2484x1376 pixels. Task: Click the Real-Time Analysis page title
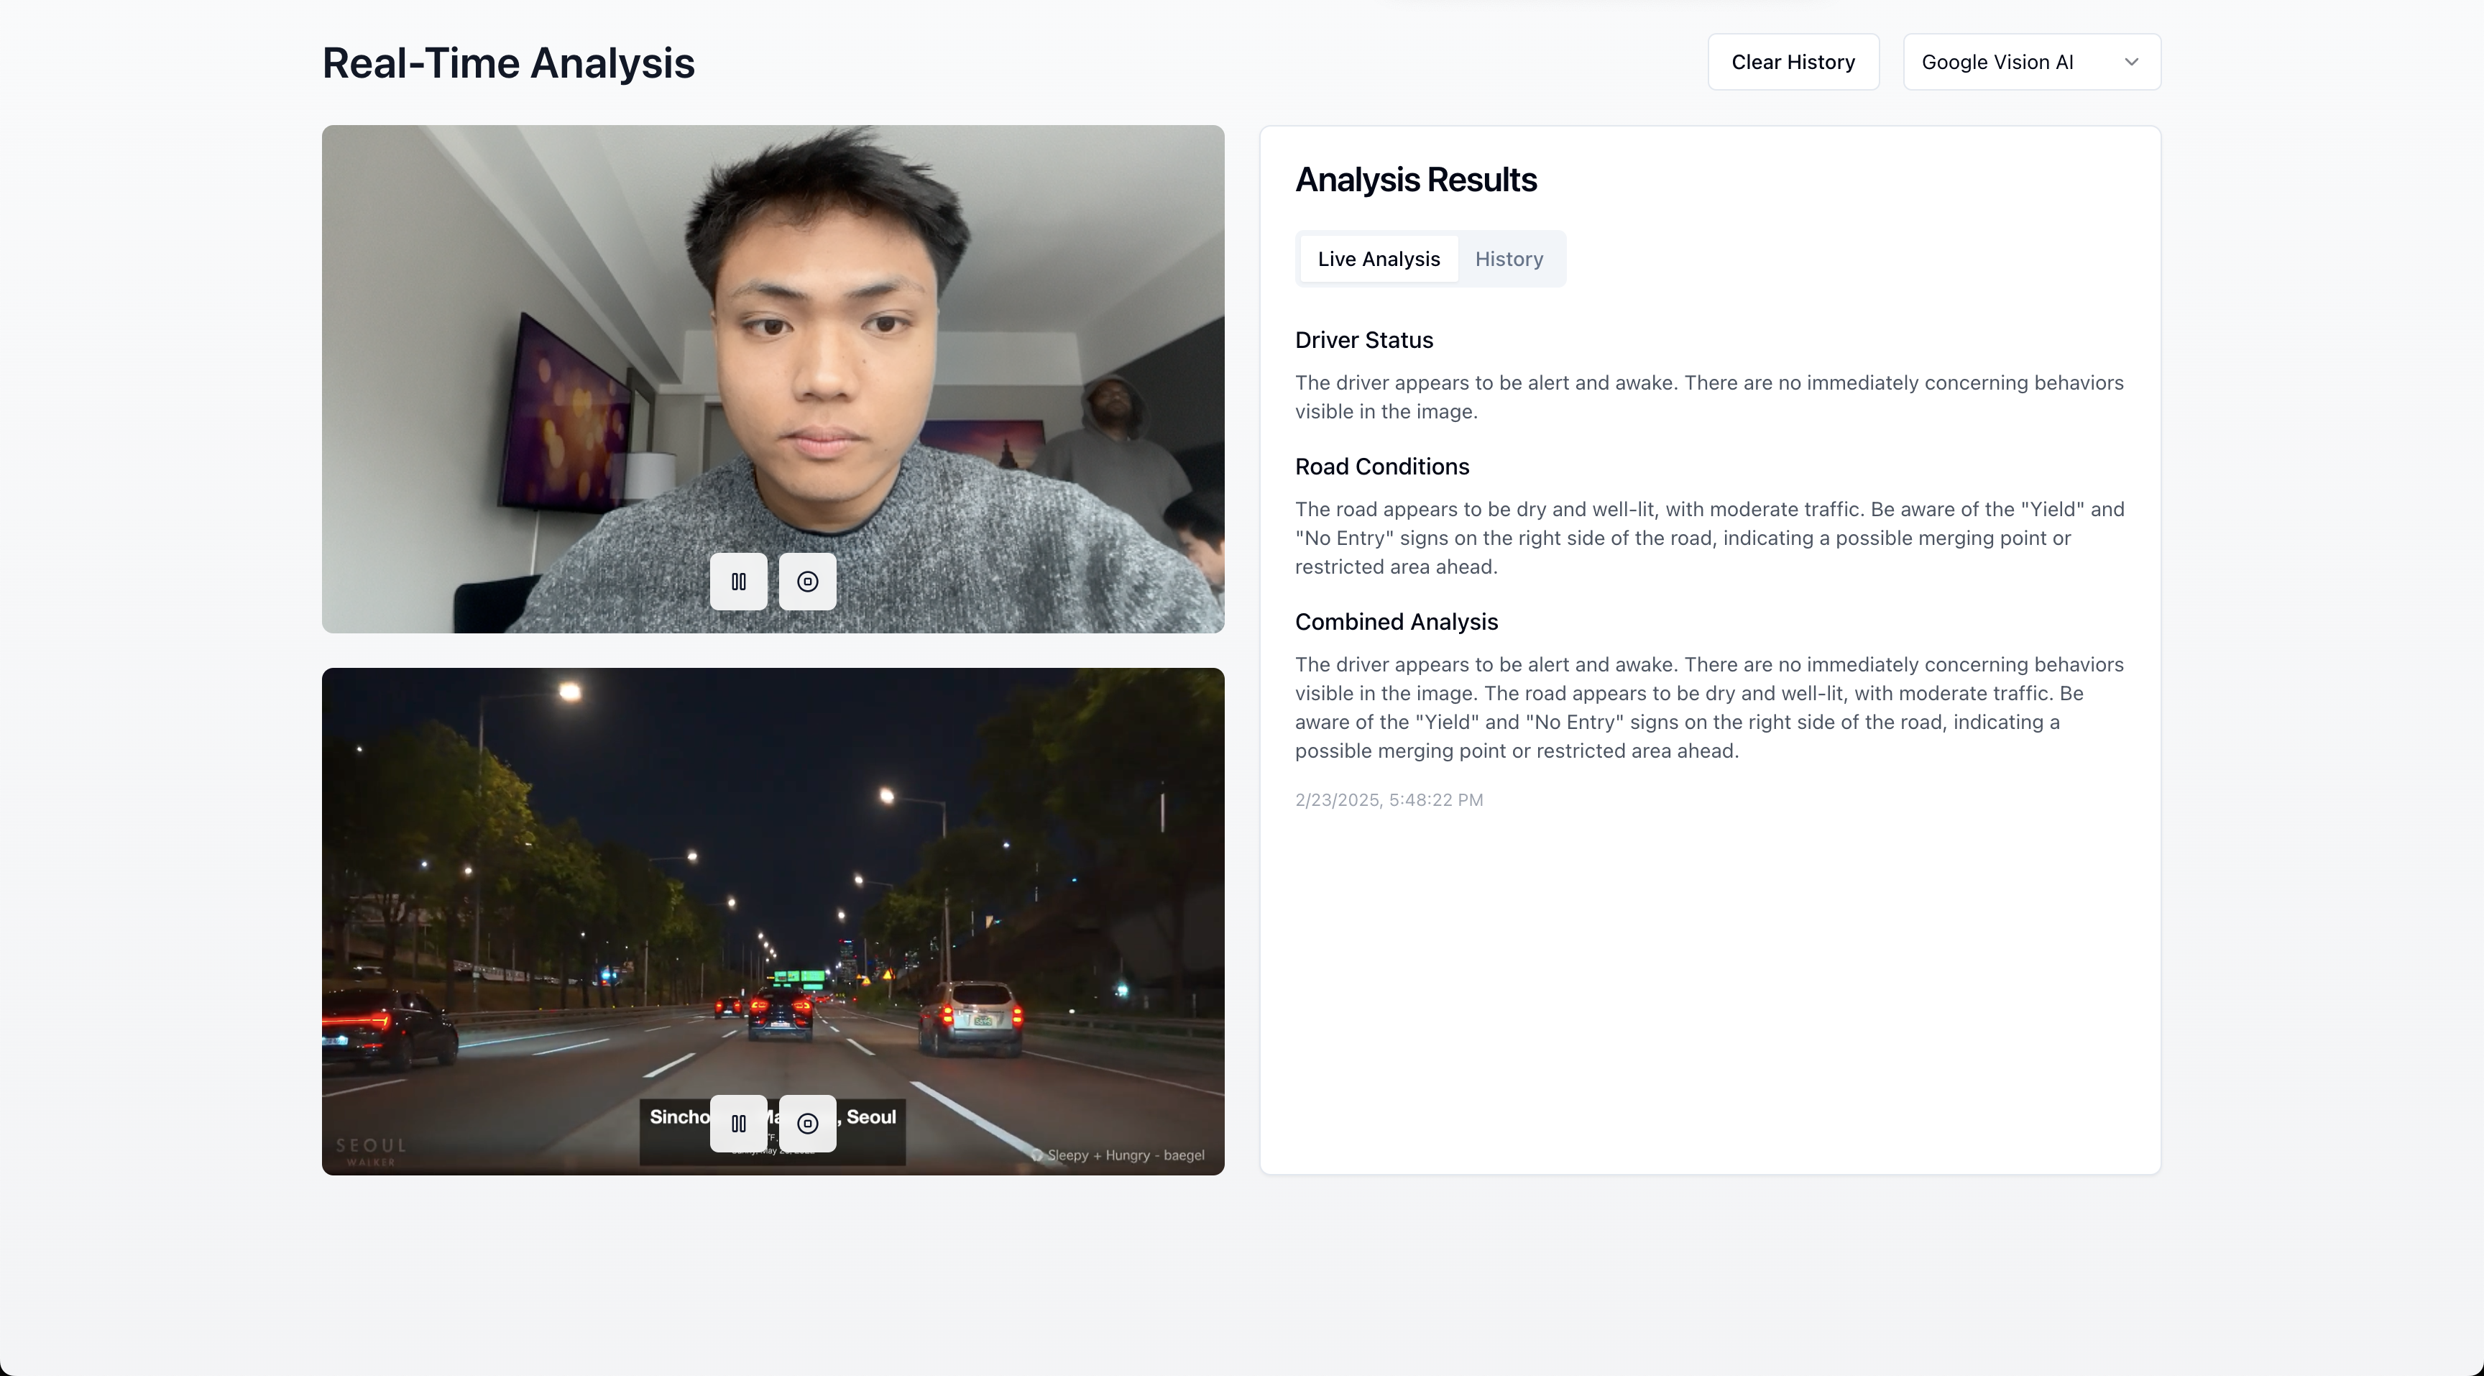click(x=508, y=64)
